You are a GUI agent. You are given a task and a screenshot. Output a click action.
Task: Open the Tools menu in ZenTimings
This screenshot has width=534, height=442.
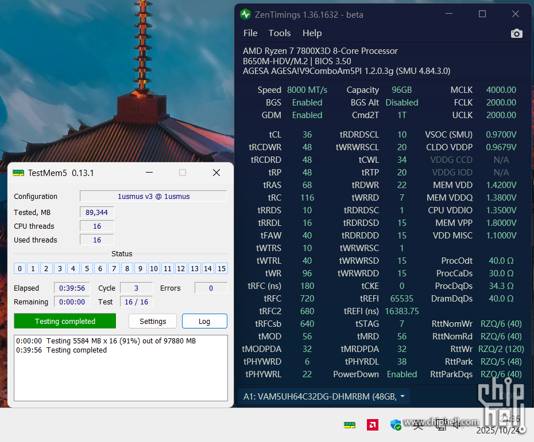click(x=280, y=33)
